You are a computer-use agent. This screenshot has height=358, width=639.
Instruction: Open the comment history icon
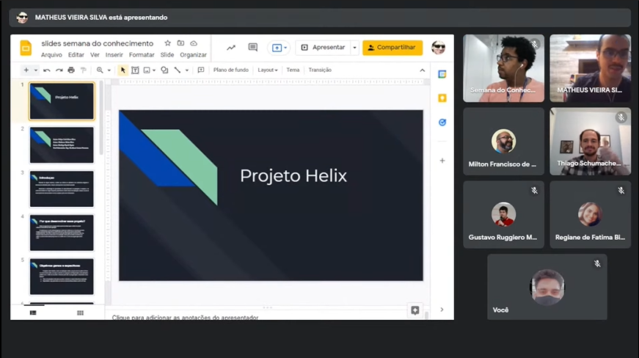(253, 48)
